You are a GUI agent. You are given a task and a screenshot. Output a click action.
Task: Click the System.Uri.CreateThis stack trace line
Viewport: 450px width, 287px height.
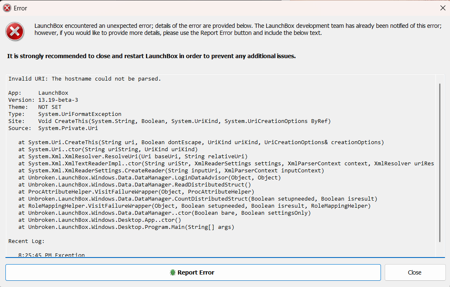pyautogui.click(x=201, y=142)
